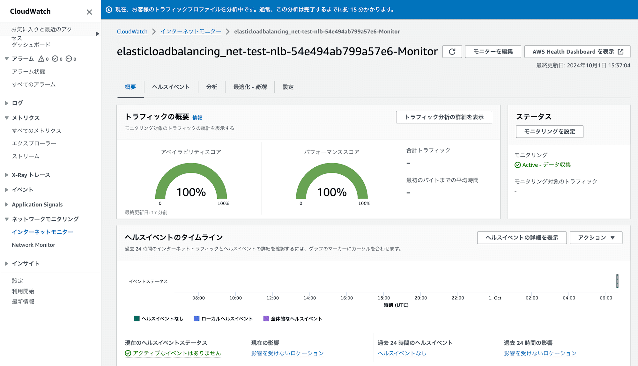The image size is (638, 366).
Task: Open the 最適化 - 新規 tab
Action: click(250, 87)
